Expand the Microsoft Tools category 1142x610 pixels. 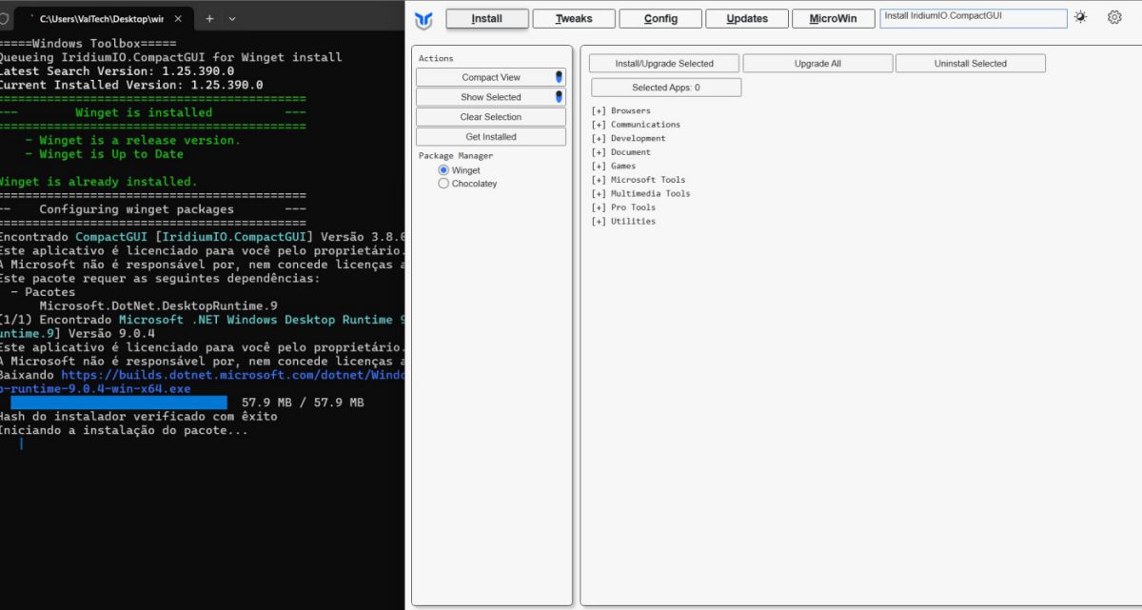click(638, 180)
